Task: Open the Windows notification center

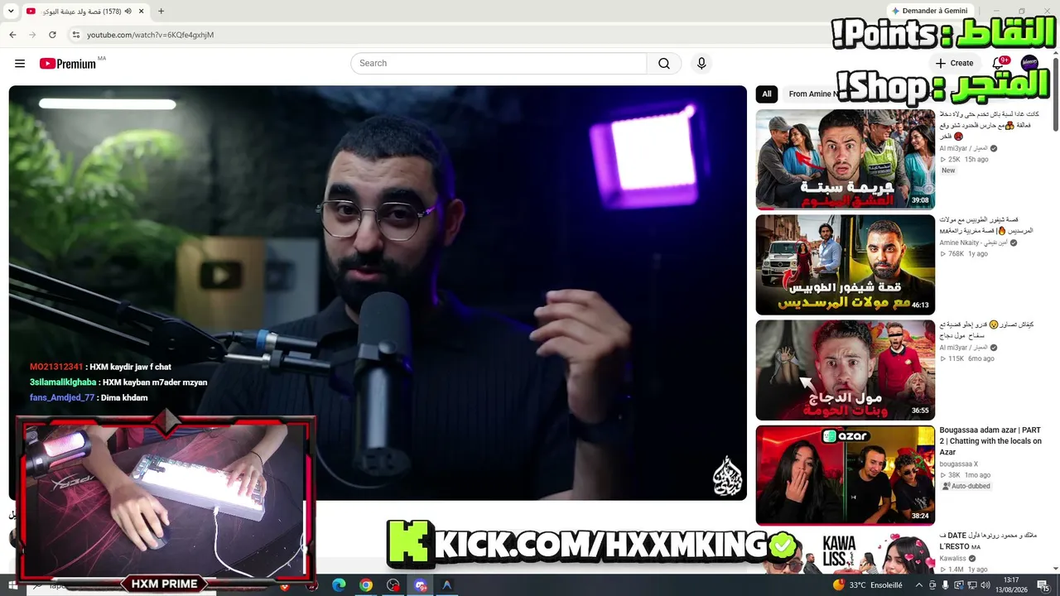Action: 1043,585
